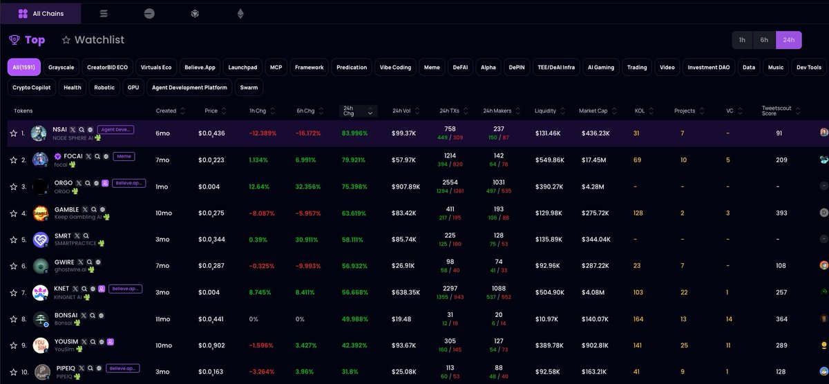
Task: Star the FOCAI row for watchlist
Action: click(13, 160)
